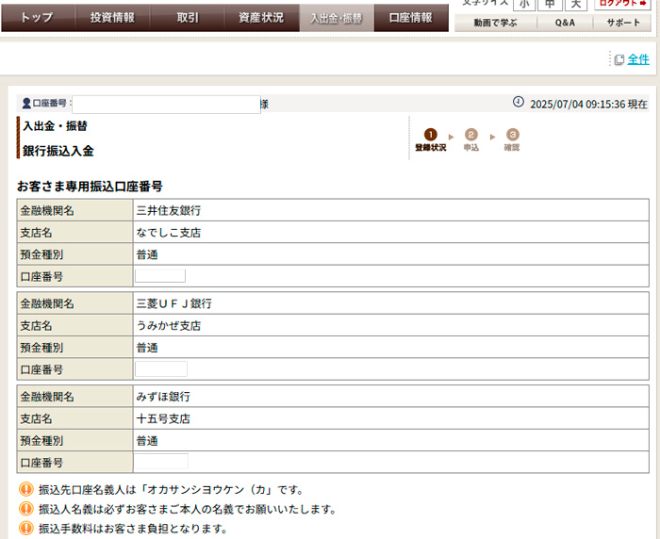Screen dimensions: 660x539
Task: Set font size to 小
Action: pyautogui.click(x=522, y=5)
